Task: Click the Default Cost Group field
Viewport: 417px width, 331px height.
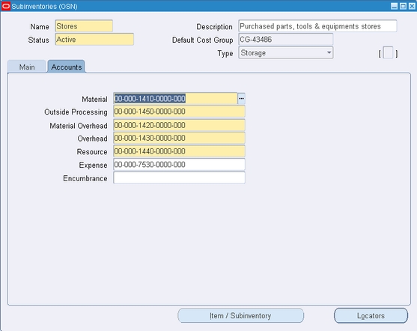Action: coord(286,40)
